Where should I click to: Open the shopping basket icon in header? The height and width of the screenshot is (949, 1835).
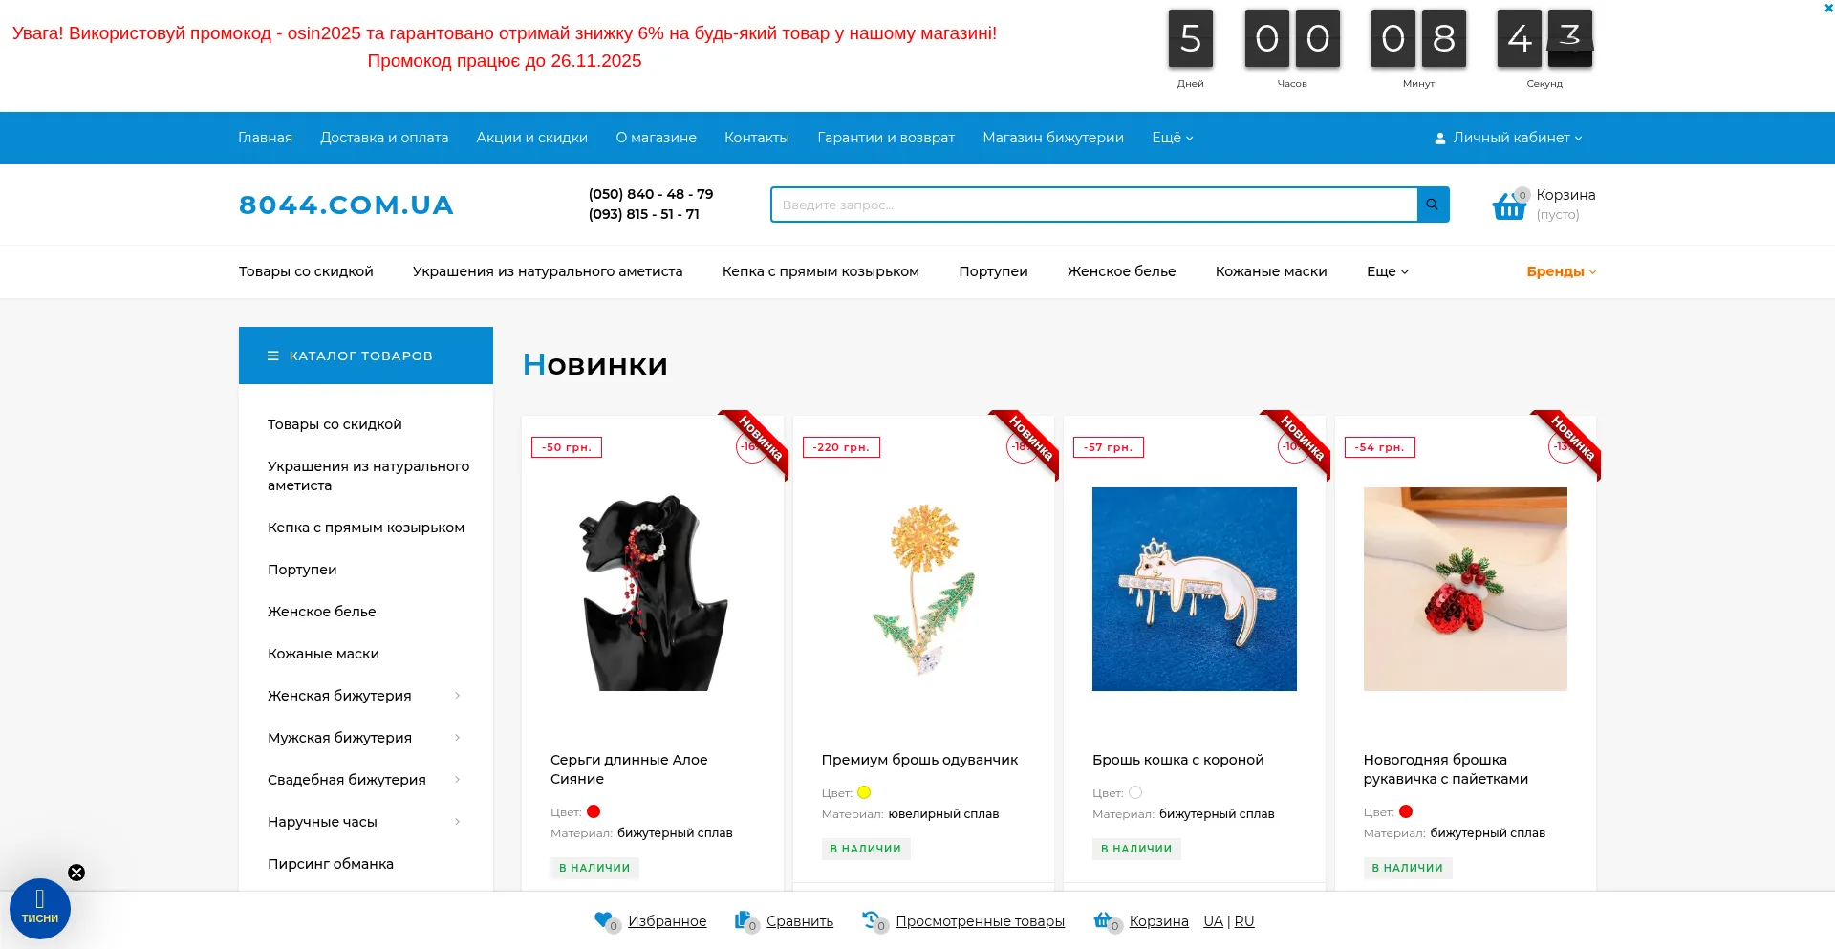tap(1510, 205)
